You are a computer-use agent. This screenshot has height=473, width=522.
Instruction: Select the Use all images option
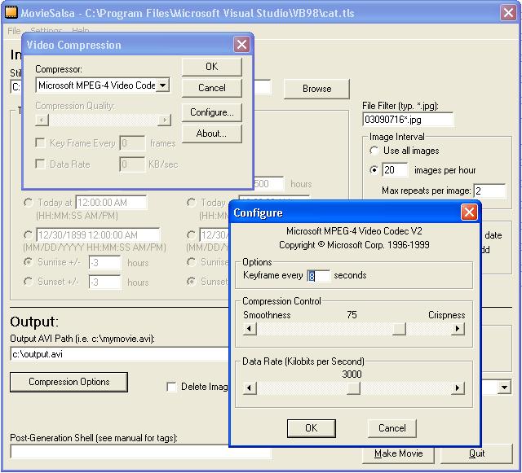(x=374, y=151)
